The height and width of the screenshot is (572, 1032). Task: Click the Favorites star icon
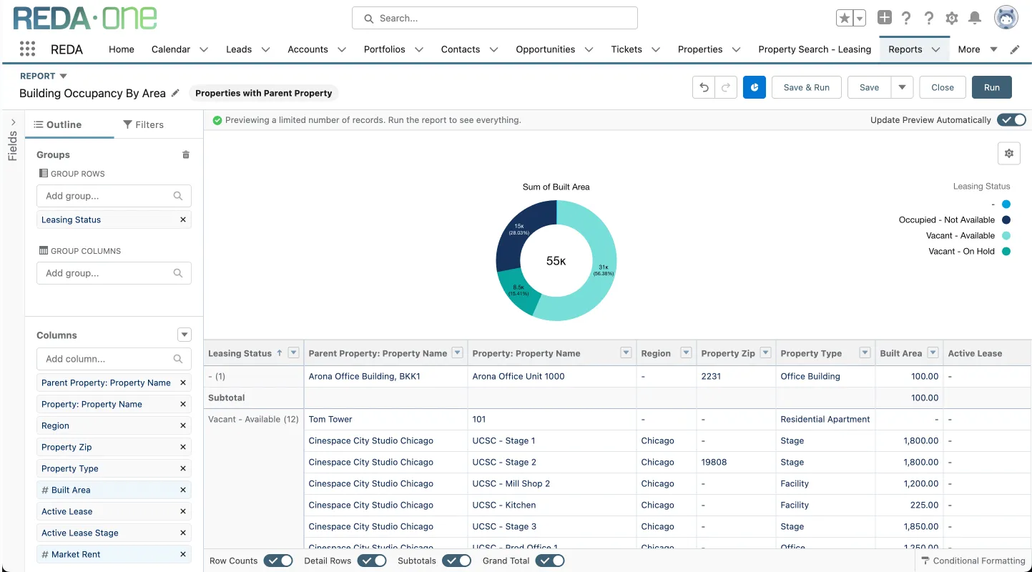pyautogui.click(x=844, y=18)
